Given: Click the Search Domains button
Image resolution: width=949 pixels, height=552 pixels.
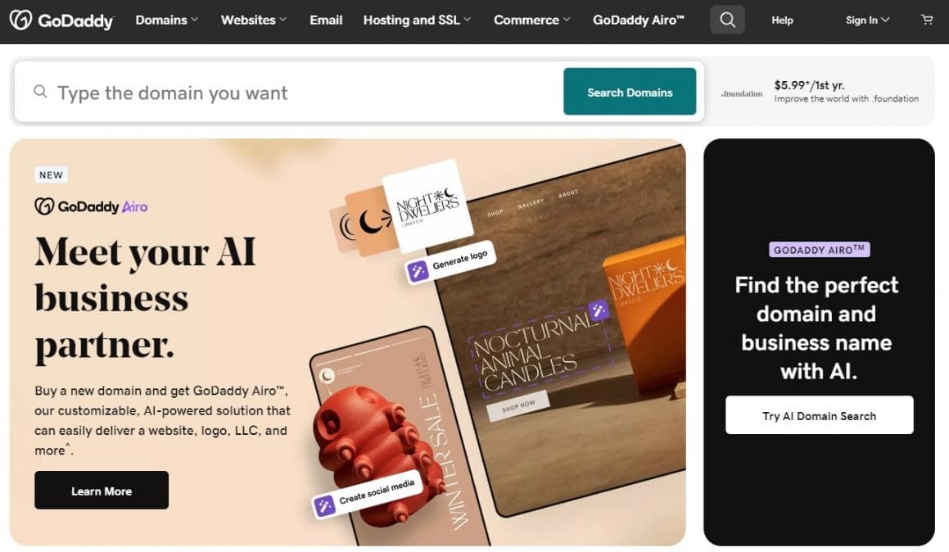Looking at the screenshot, I should [630, 92].
